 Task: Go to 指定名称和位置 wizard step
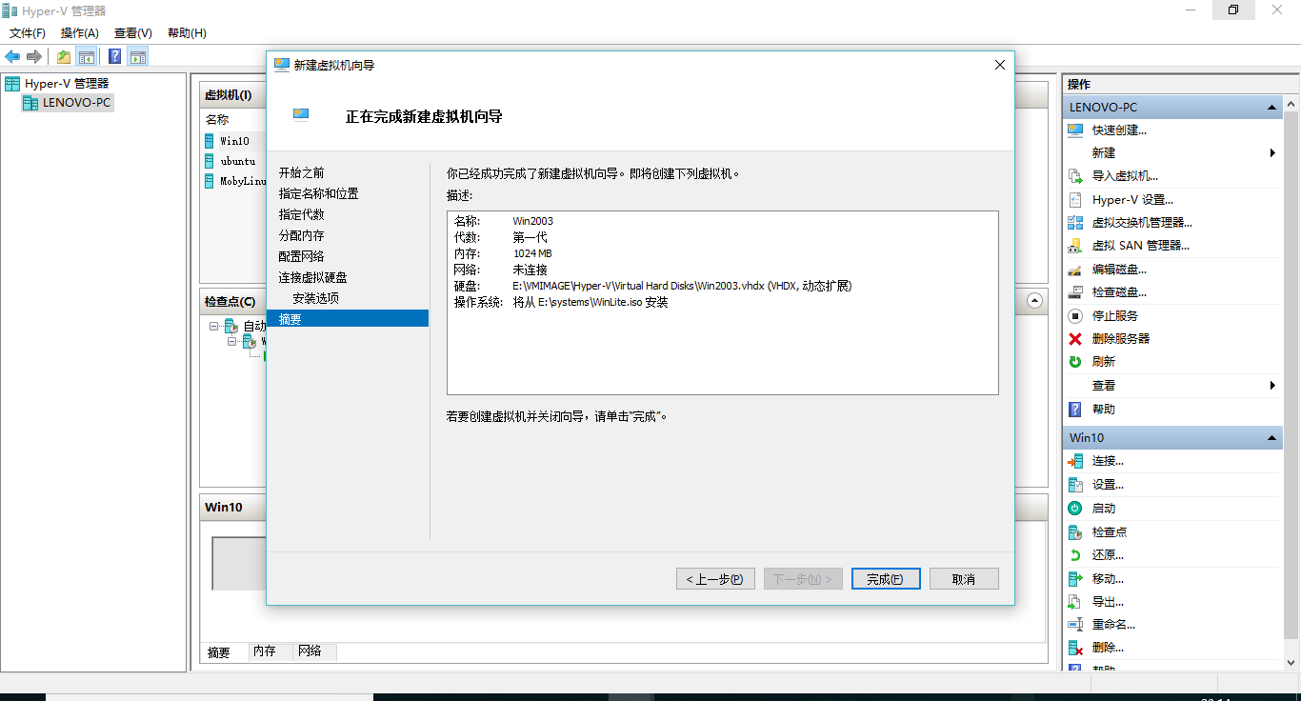[x=318, y=194]
